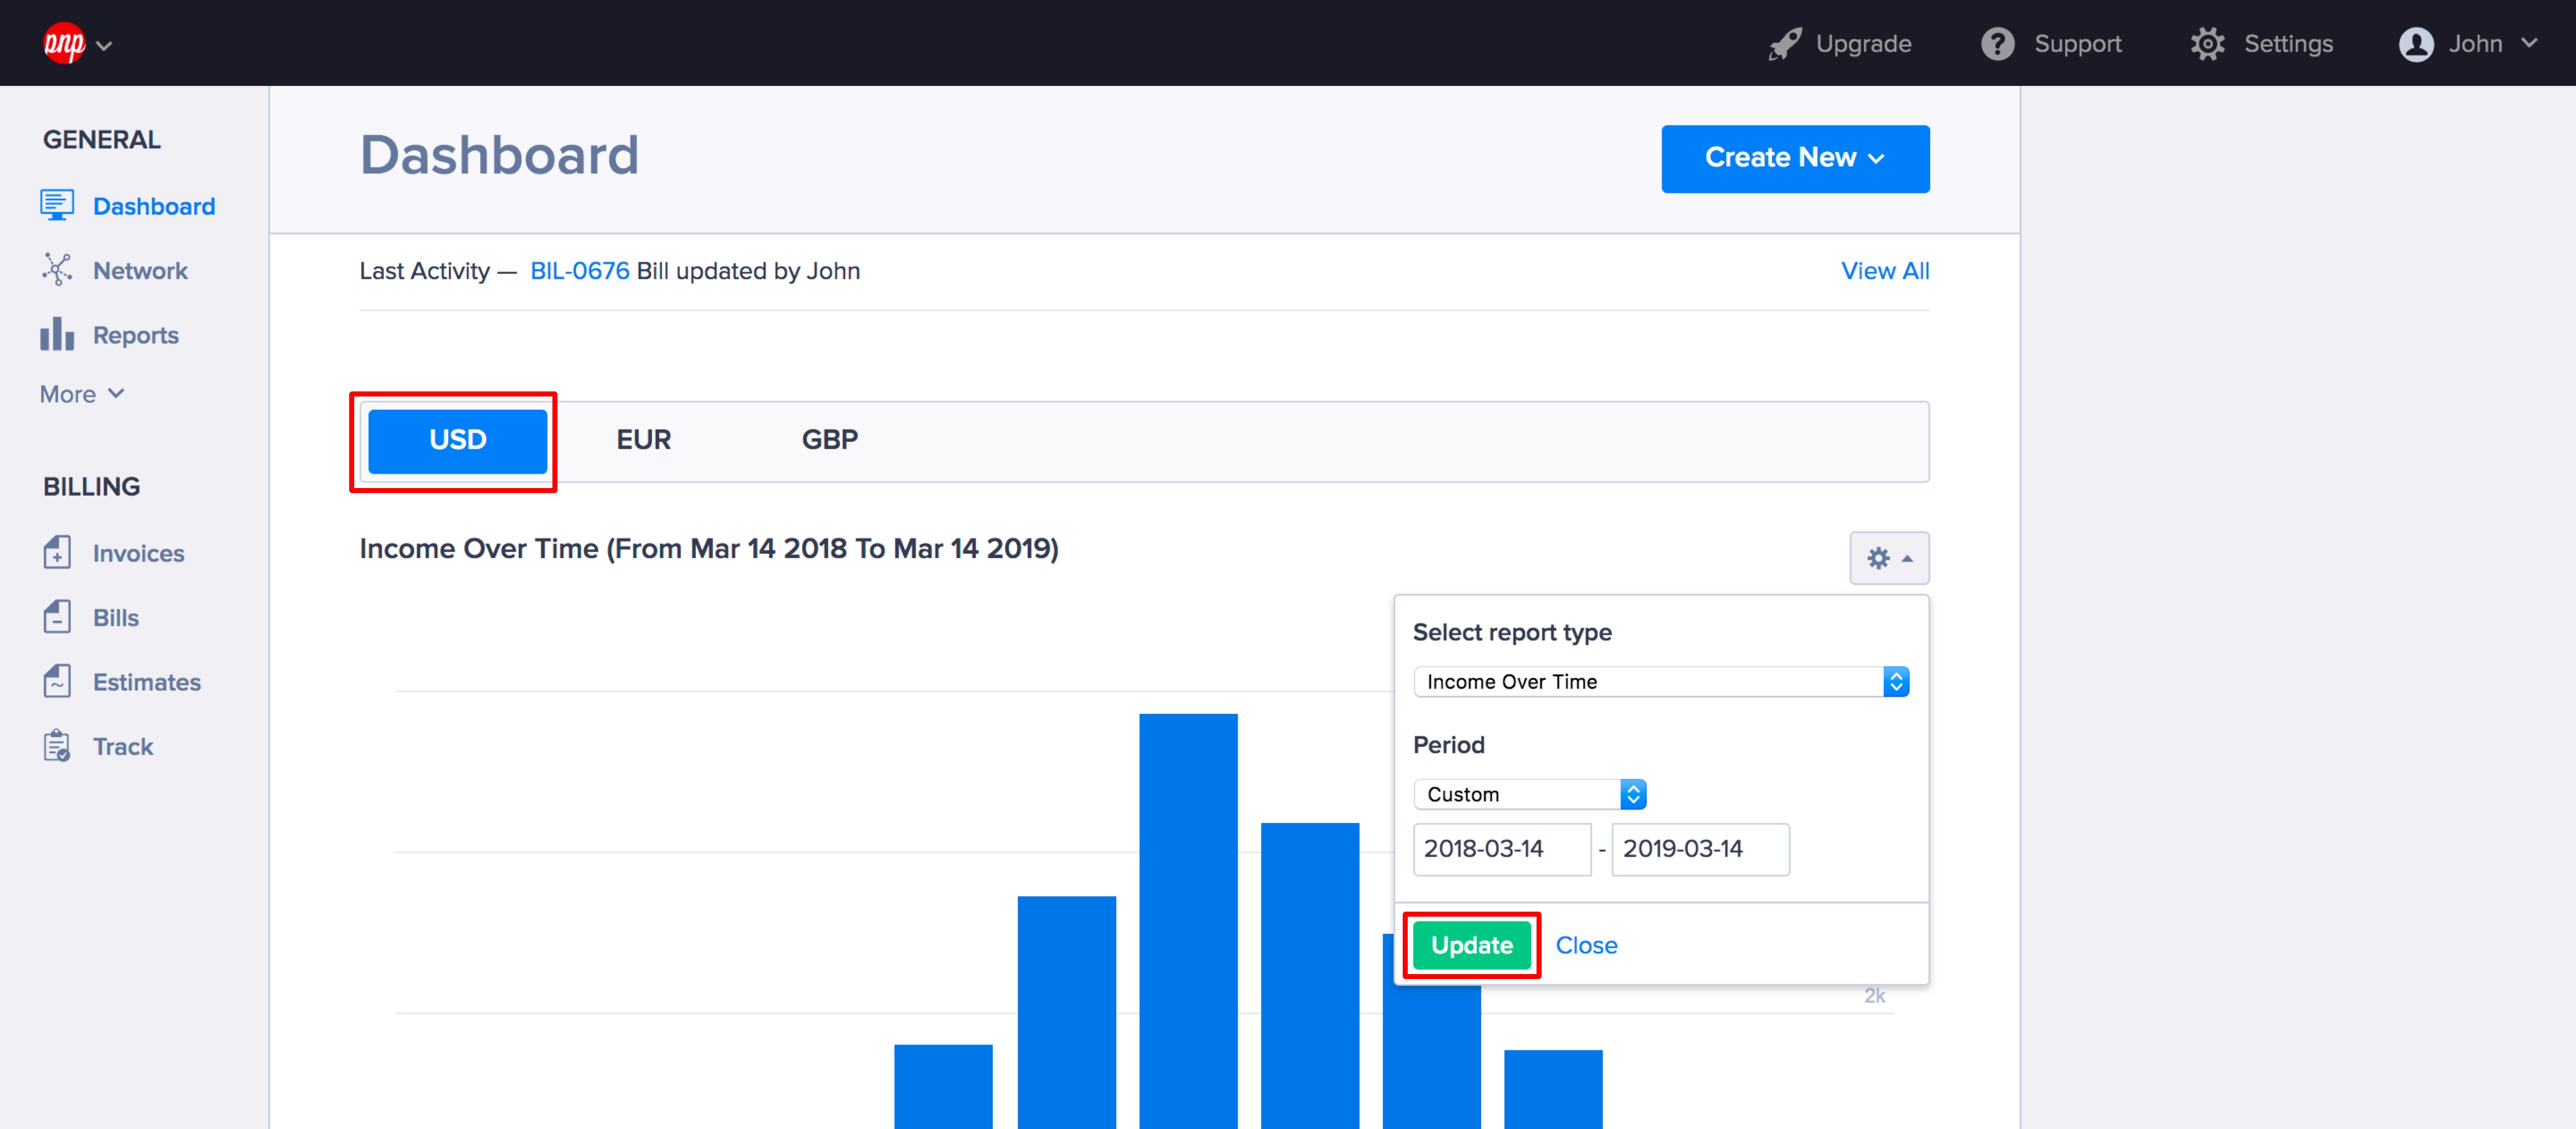
Task: Click the Bills document icon
Action: [57, 617]
